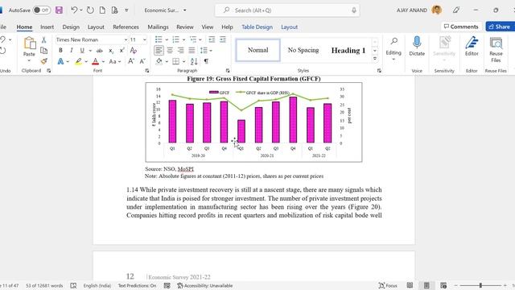Open Paste options dropdown arrow
Screen dimensions: 515x290
tap(29, 60)
